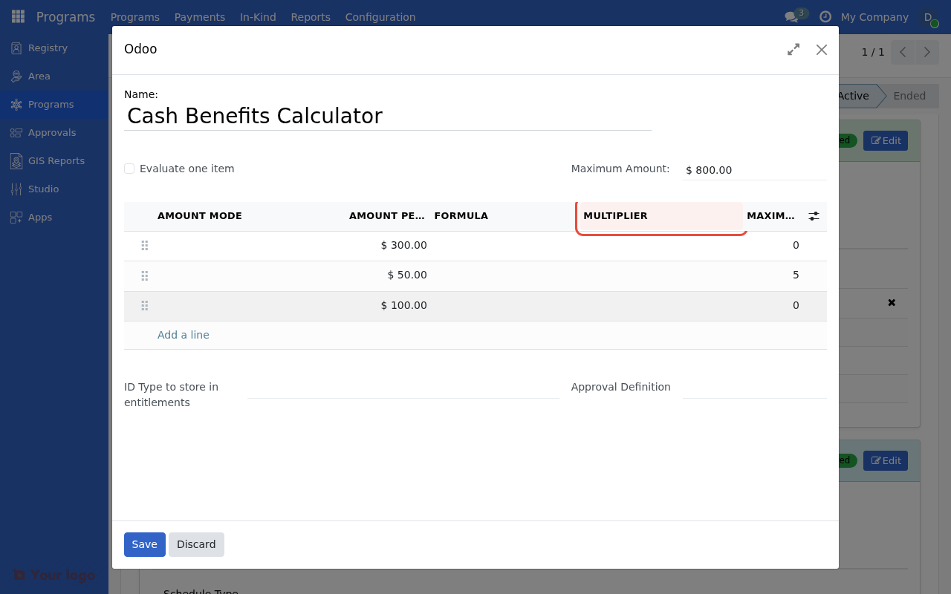Open the Apps sidebar item
This screenshot has height=594, width=951.
pyautogui.click(x=40, y=217)
